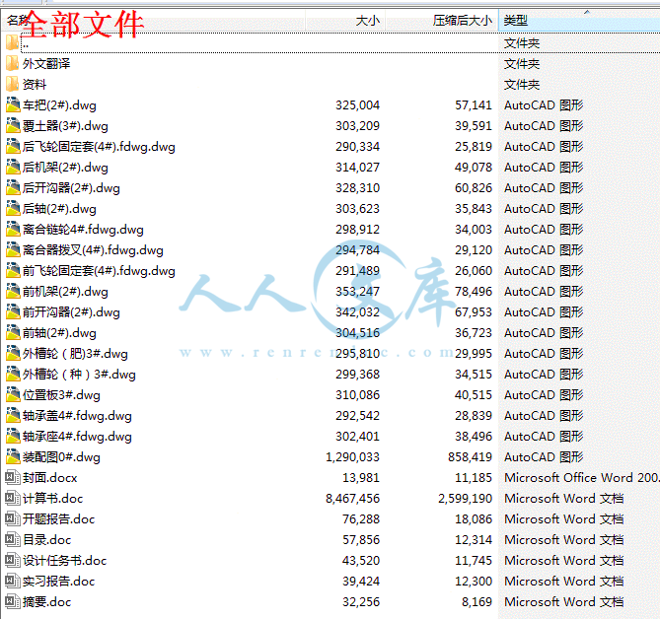Click the icon of 外槽轮（肥)3#.dwg
This screenshot has height=619, width=660.
pos(13,354)
